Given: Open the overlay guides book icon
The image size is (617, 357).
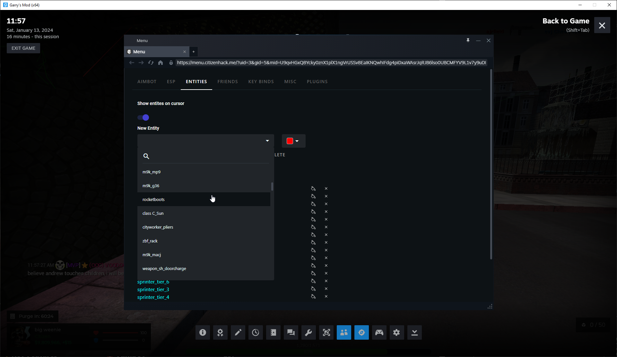Looking at the screenshot, I should 273,333.
